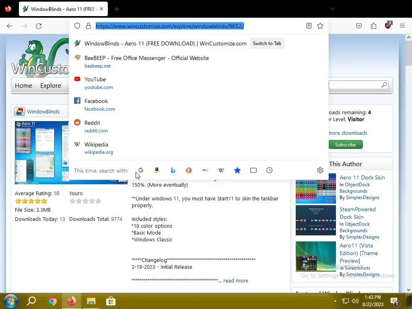Image resolution: width=412 pixels, height=309 pixels.
Task: Click the more downloads link
Action: 348,133
